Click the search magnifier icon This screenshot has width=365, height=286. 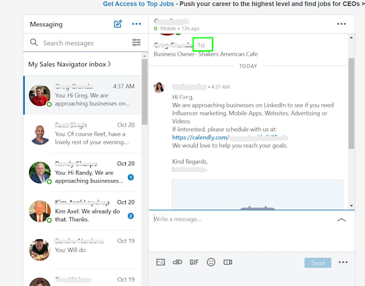coord(34,42)
